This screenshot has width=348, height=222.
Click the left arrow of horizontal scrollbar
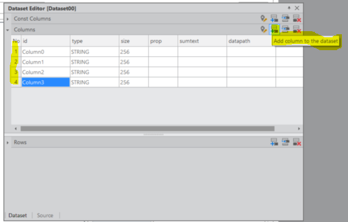(x=15, y=128)
